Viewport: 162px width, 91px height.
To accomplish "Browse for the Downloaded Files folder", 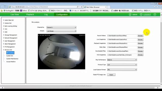I will 140,51.
